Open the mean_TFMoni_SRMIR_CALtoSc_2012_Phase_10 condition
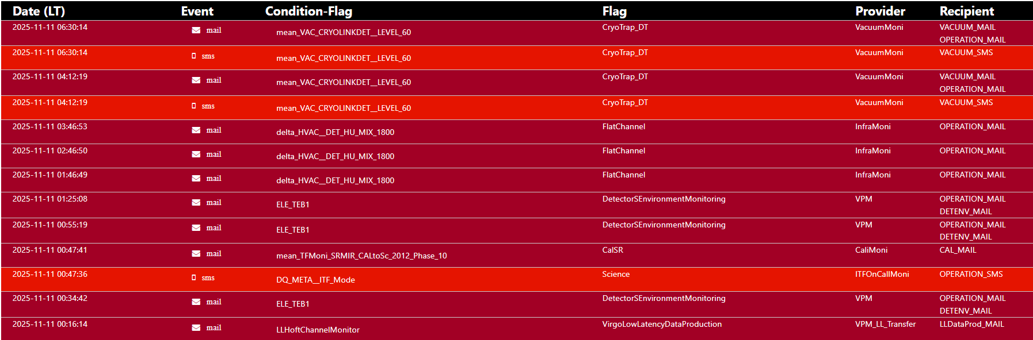 (x=361, y=256)
